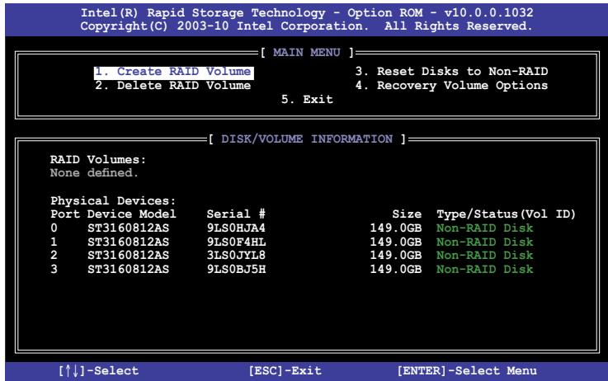
Task: Click Non-RAID Disk status for 3LS0JYL8
Action: 485,256
